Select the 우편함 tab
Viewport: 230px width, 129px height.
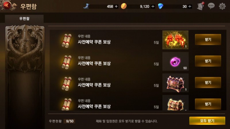pos(24,19)
